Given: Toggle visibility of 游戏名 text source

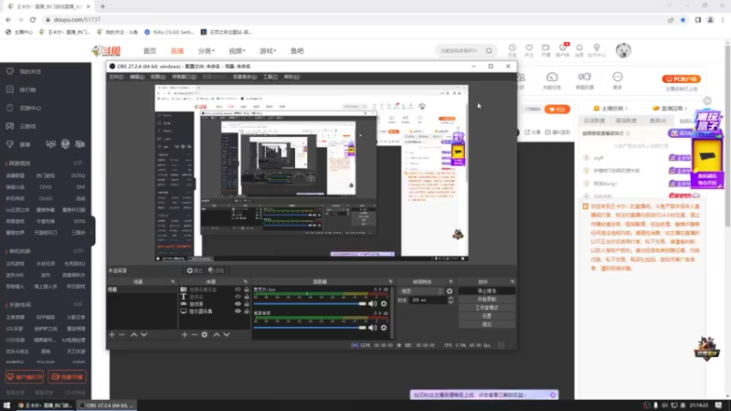Looking at the screenshot, I should [x=238, y=297].
